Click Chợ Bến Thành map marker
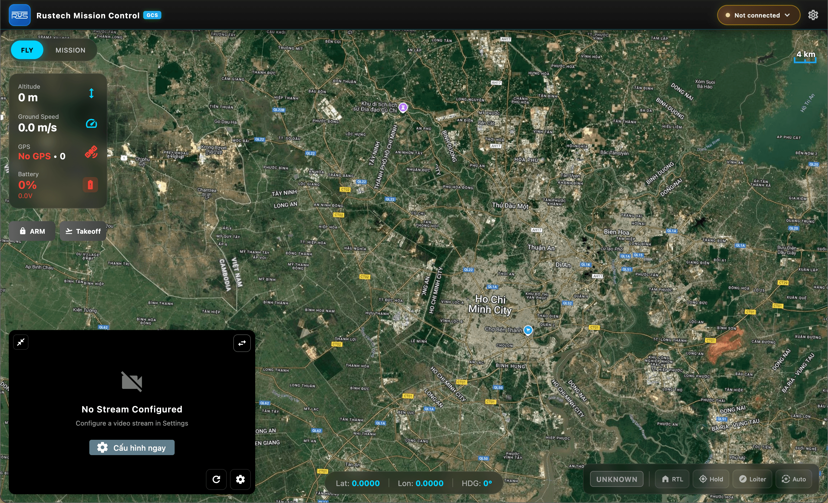 528,330
